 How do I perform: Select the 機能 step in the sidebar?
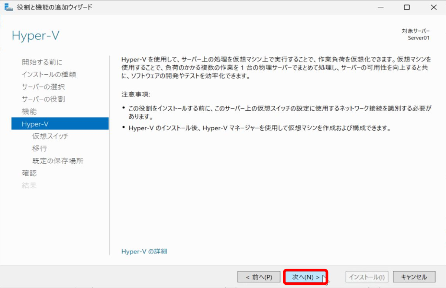(29, 111)
